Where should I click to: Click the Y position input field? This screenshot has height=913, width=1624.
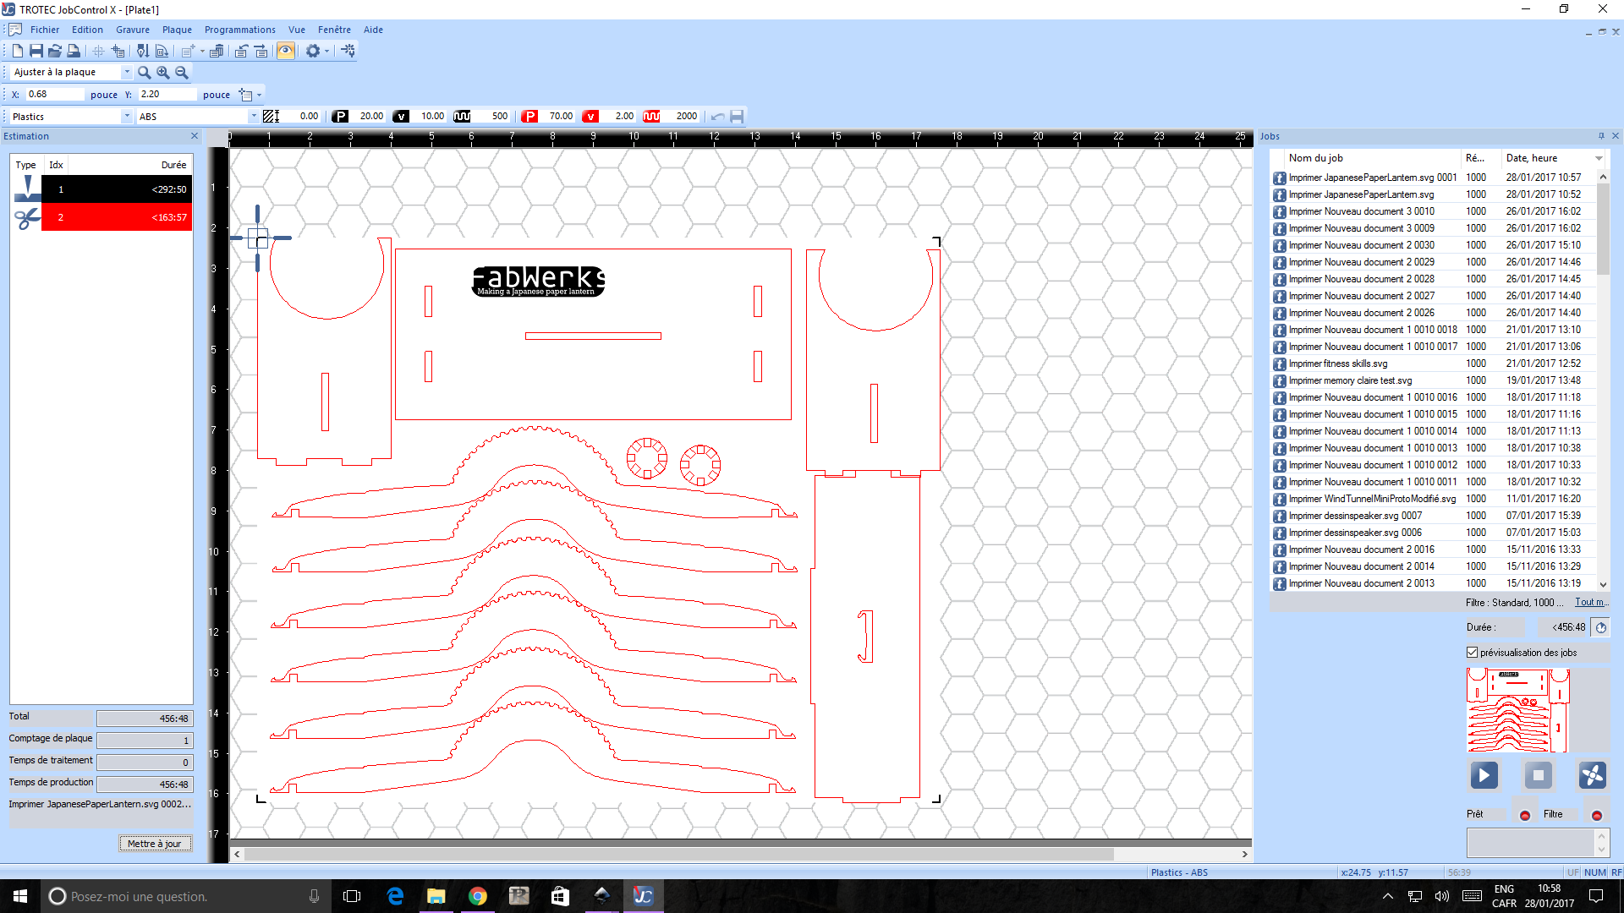tap(167, 95)
